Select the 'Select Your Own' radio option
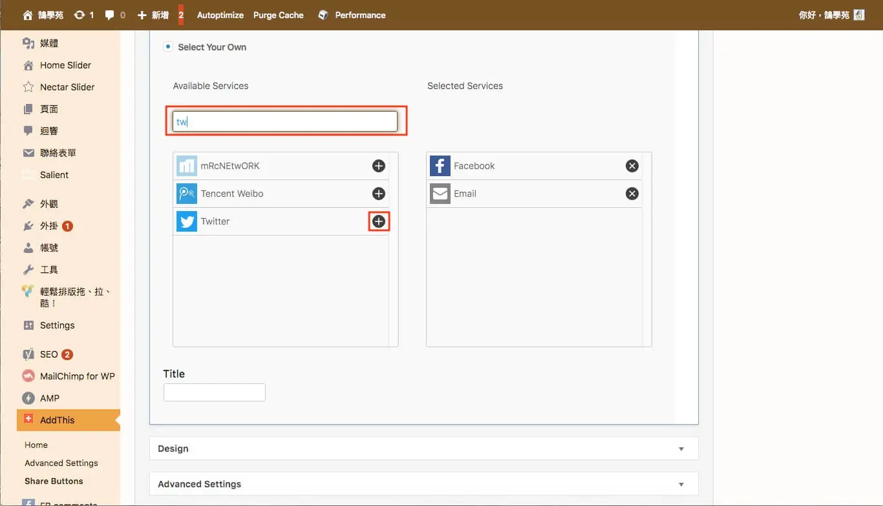Viewport: 883px width, 506px height. coord(168,46)
